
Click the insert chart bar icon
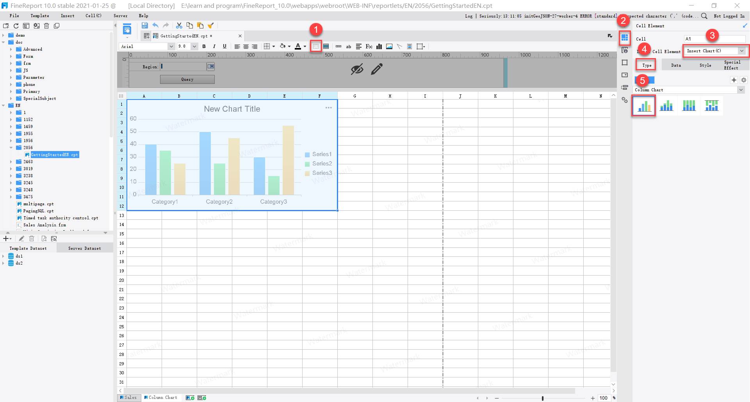379,46
